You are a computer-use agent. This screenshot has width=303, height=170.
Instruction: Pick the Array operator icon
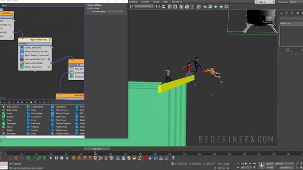(4, 113)
